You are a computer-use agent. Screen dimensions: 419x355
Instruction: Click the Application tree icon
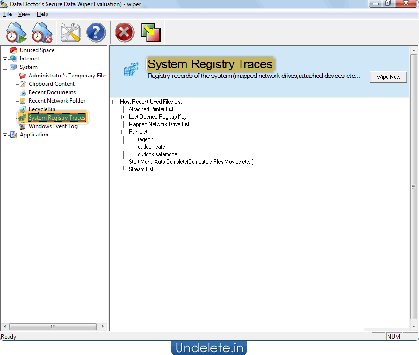pyautogui.click(x=14, y=135)
